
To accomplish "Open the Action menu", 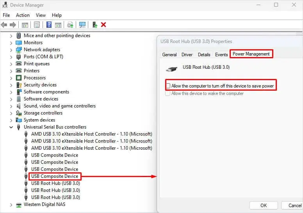I will pos(23,15).
